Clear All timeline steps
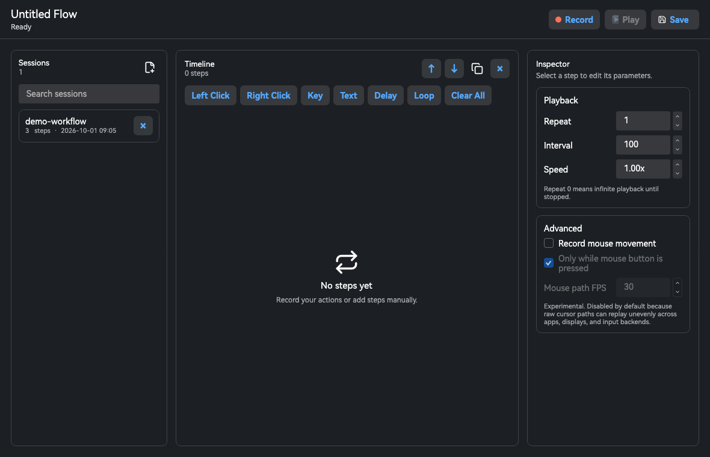The height and width of the screenshot is (457, 710). 468,96
